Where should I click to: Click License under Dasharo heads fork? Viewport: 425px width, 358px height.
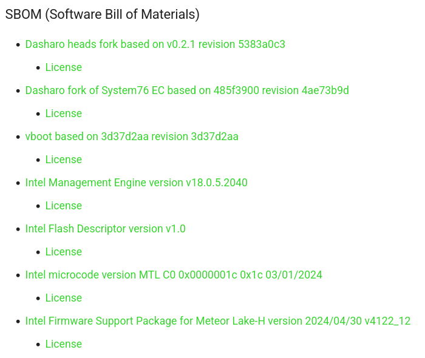point(63,67)
